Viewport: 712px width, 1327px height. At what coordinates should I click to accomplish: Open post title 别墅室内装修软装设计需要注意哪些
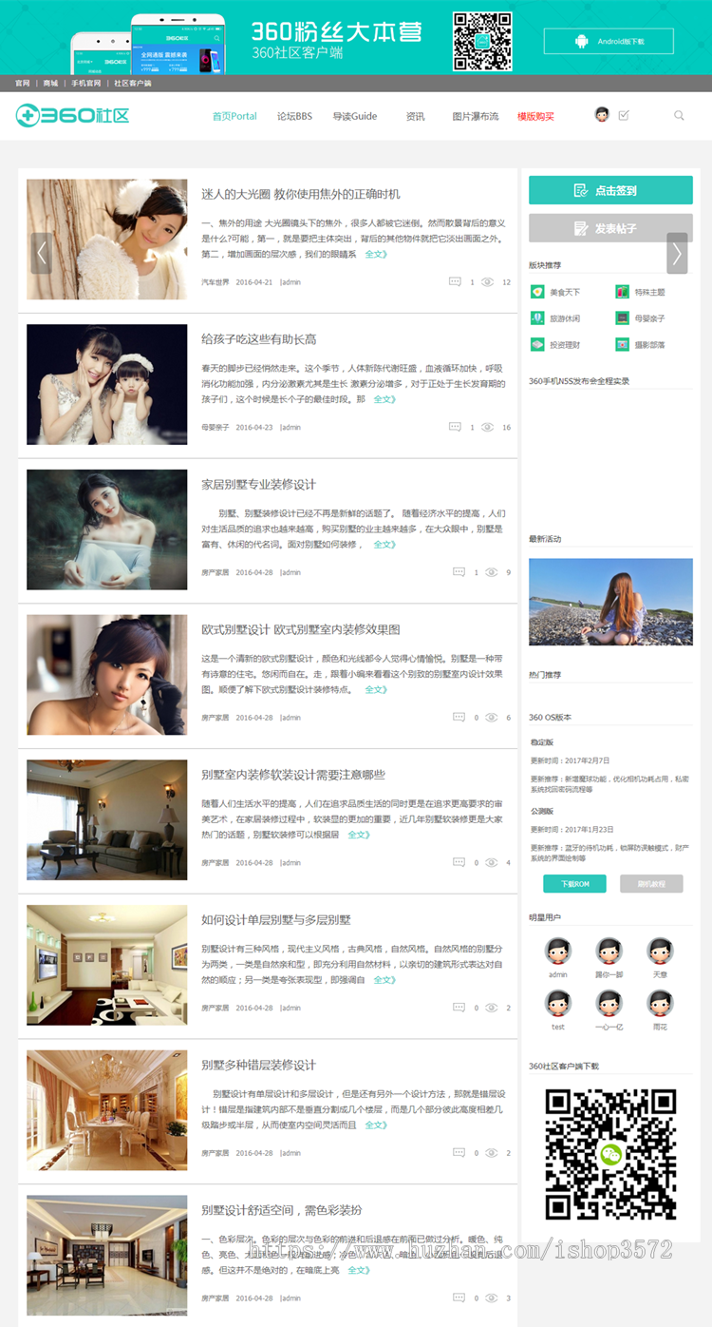pyautogui.click(x=293, y=775)
